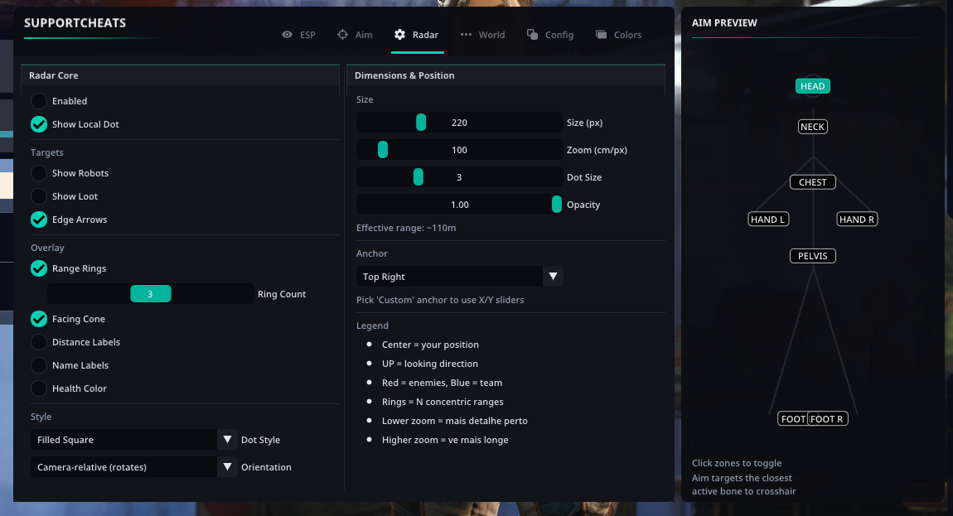This screenshot has width=953, height=516.
Task: Open the Anchor Top Right dropdown
Action: [459, 277]
